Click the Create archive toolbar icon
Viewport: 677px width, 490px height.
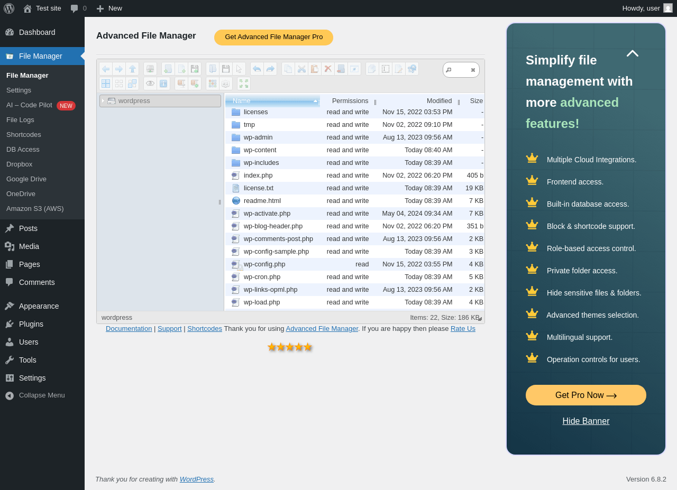click(x=195, y=84)
